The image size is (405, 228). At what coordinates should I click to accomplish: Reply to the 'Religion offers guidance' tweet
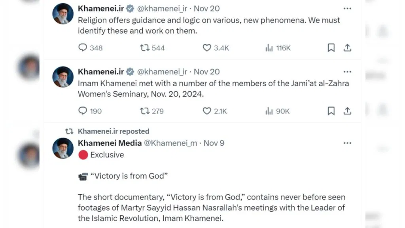click(83, 48)
